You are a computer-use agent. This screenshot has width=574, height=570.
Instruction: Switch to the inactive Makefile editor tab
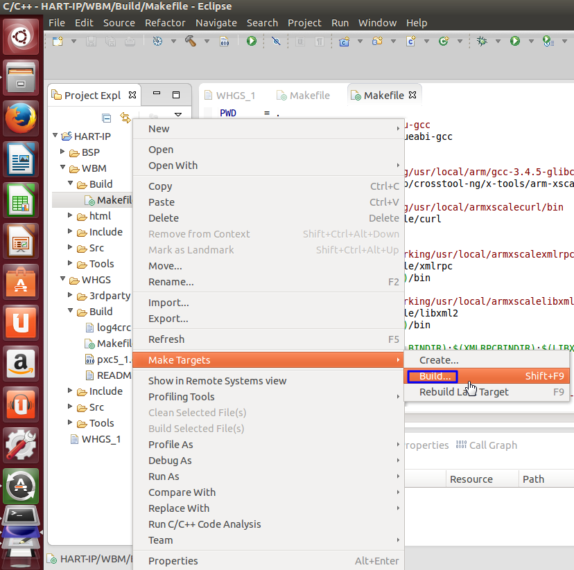click(303, 96)
